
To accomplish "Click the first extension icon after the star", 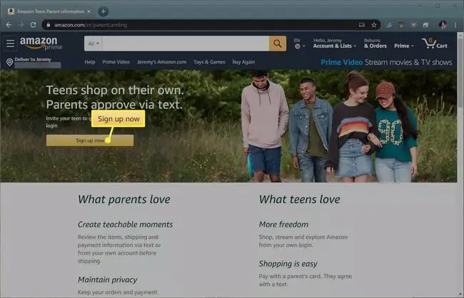I will [389, 25].
